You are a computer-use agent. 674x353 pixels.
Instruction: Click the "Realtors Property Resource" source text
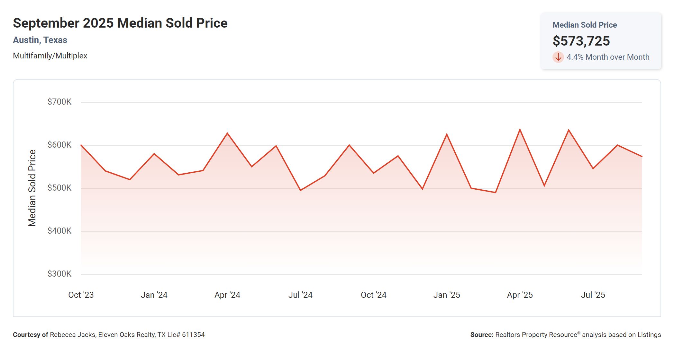pyautogui.click(x=536, y=335)
